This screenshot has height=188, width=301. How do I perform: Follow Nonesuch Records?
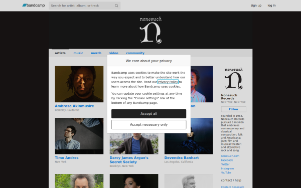pos(233,109)
